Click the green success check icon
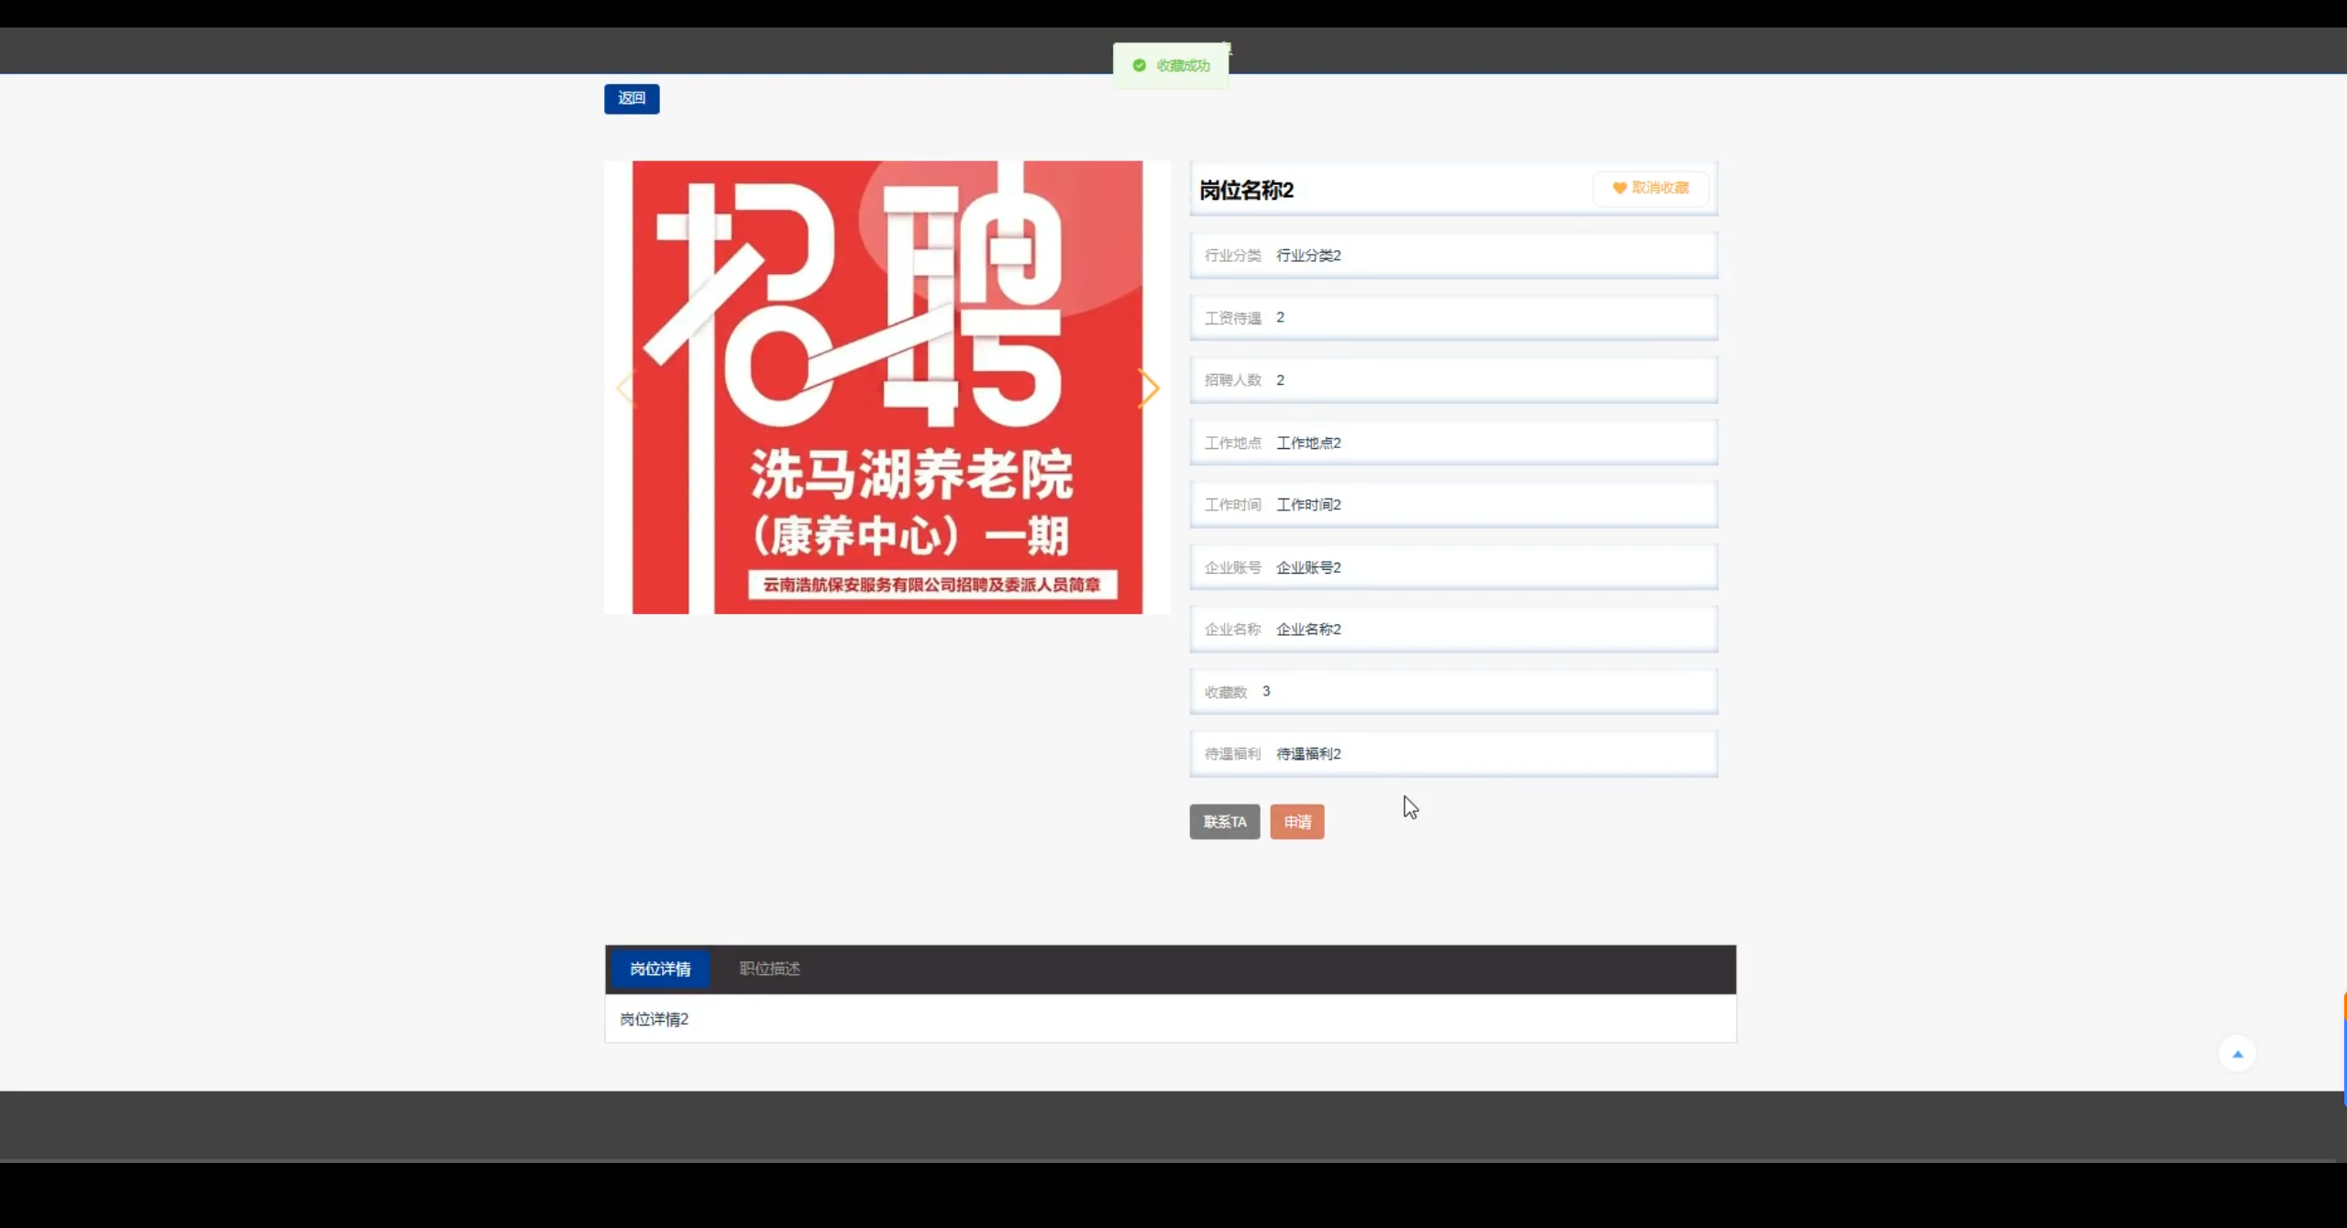 pyautogui.click(x=1139, y=65)
